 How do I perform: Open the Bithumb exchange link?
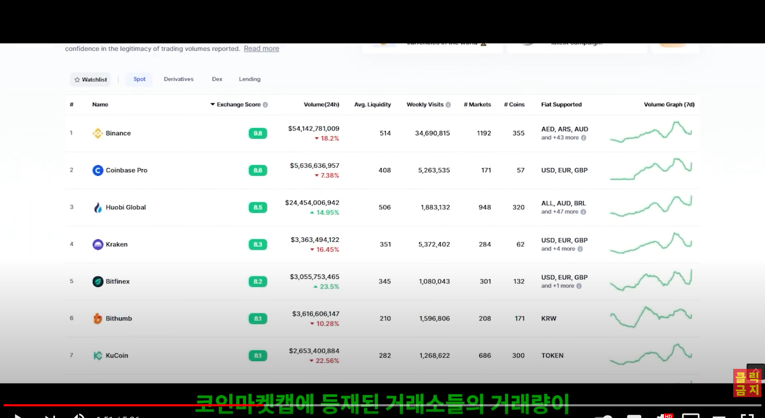tap(119, 319)
